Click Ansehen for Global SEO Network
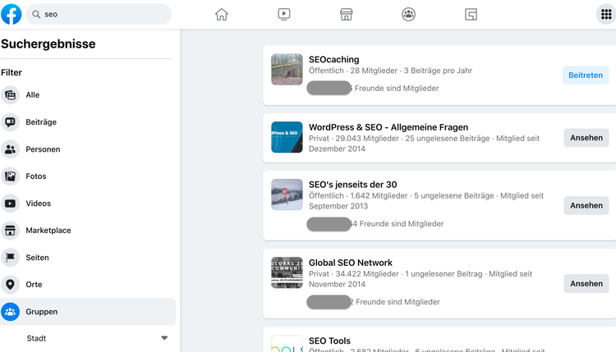 [x=586, y=284]
